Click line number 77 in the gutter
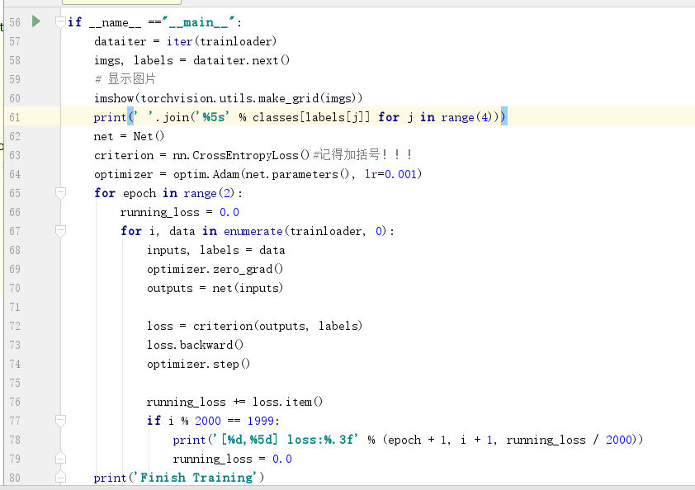 pos(15,421)
